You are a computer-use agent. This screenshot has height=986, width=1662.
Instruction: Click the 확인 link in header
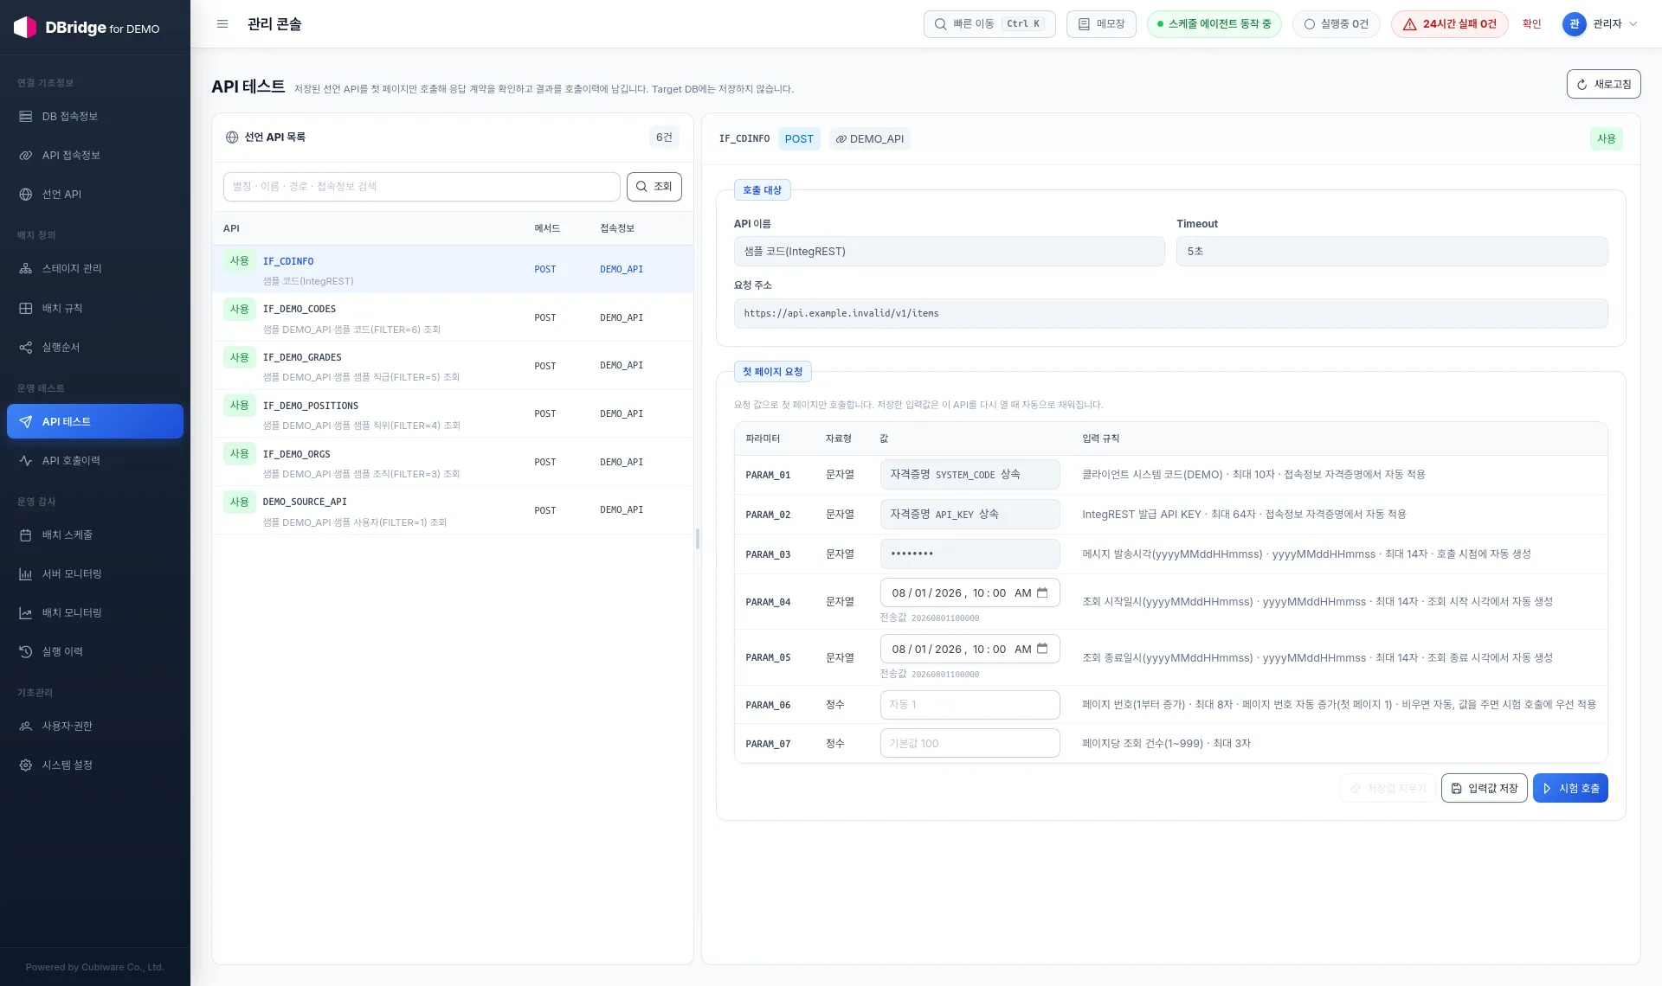pos(1531,24)
